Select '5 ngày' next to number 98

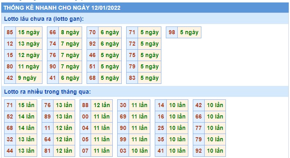click(x=189, y=32)
